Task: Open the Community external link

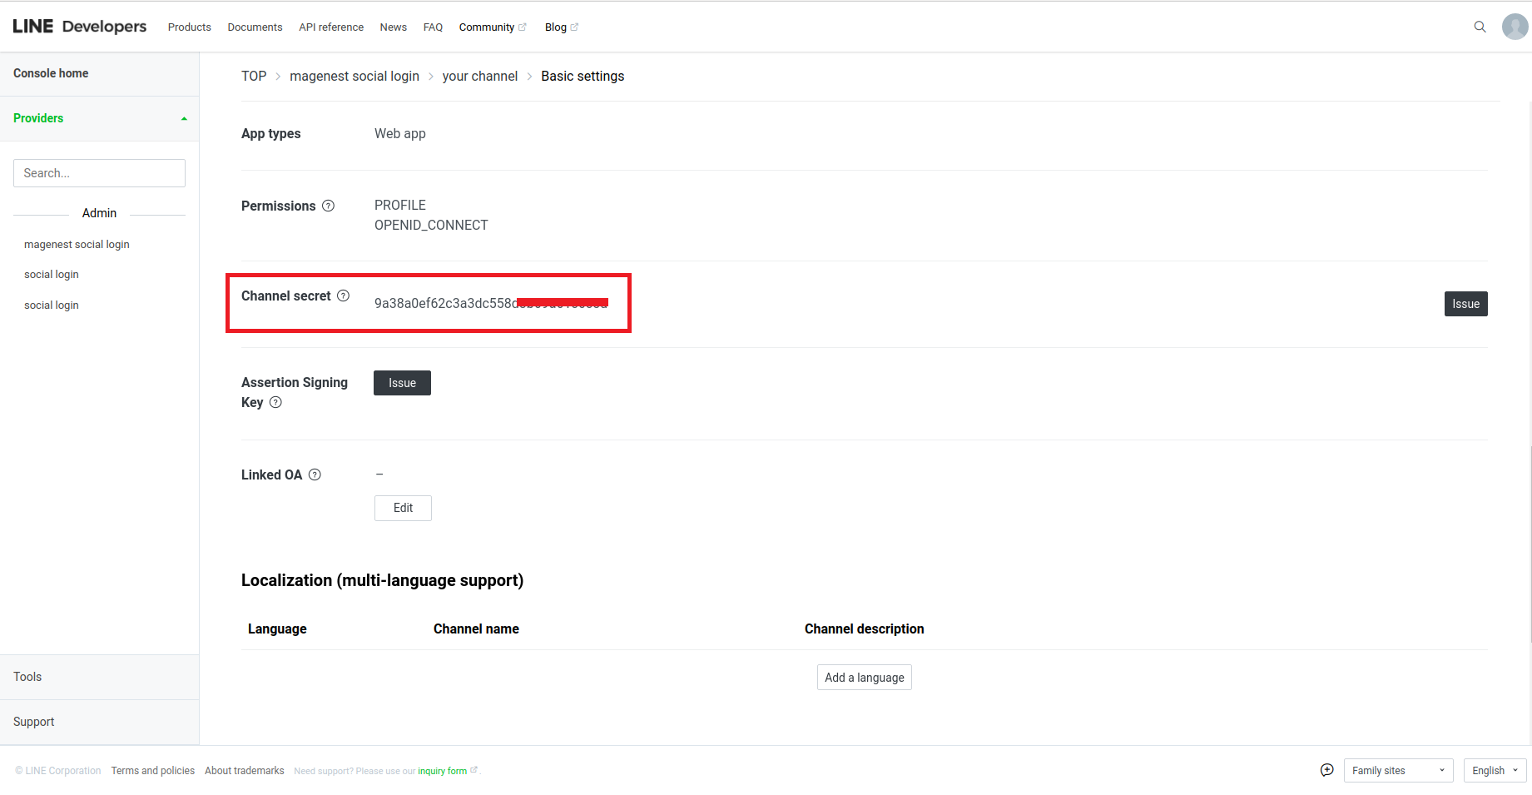Action: [x=493, y=27]
